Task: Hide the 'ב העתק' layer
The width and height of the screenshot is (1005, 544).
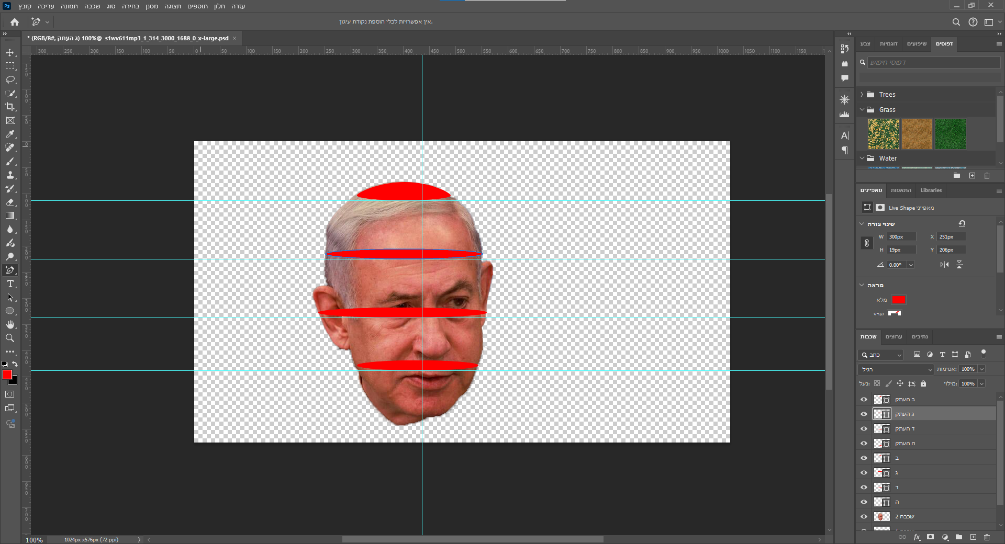Action: coord(864,400)
